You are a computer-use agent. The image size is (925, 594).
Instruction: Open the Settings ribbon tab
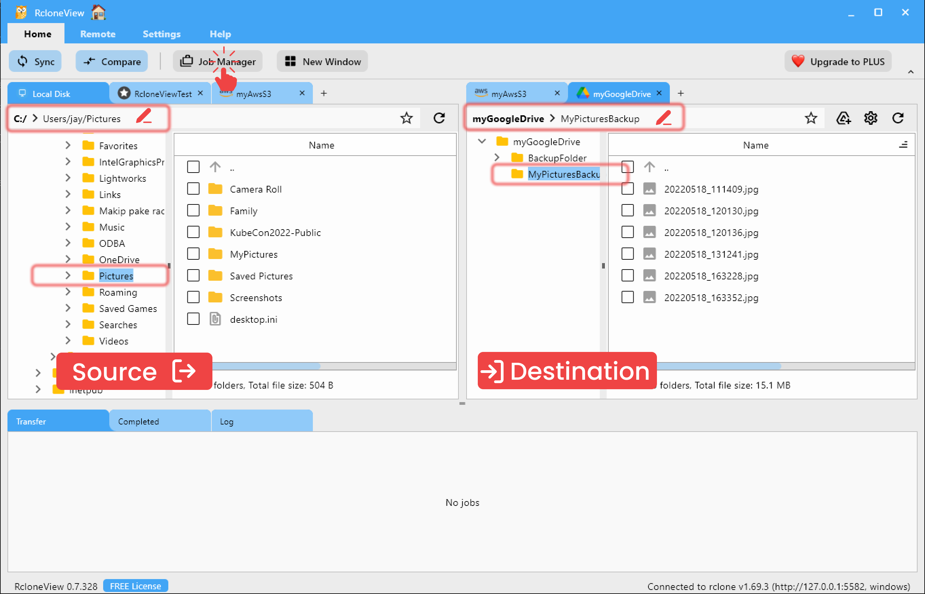[162, 34]
